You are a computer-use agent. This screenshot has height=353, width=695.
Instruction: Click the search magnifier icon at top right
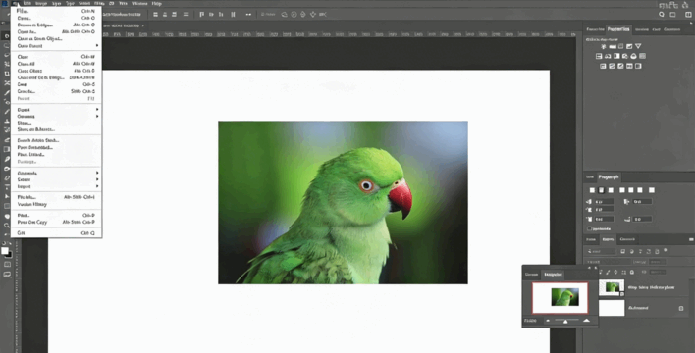[662, 14]
